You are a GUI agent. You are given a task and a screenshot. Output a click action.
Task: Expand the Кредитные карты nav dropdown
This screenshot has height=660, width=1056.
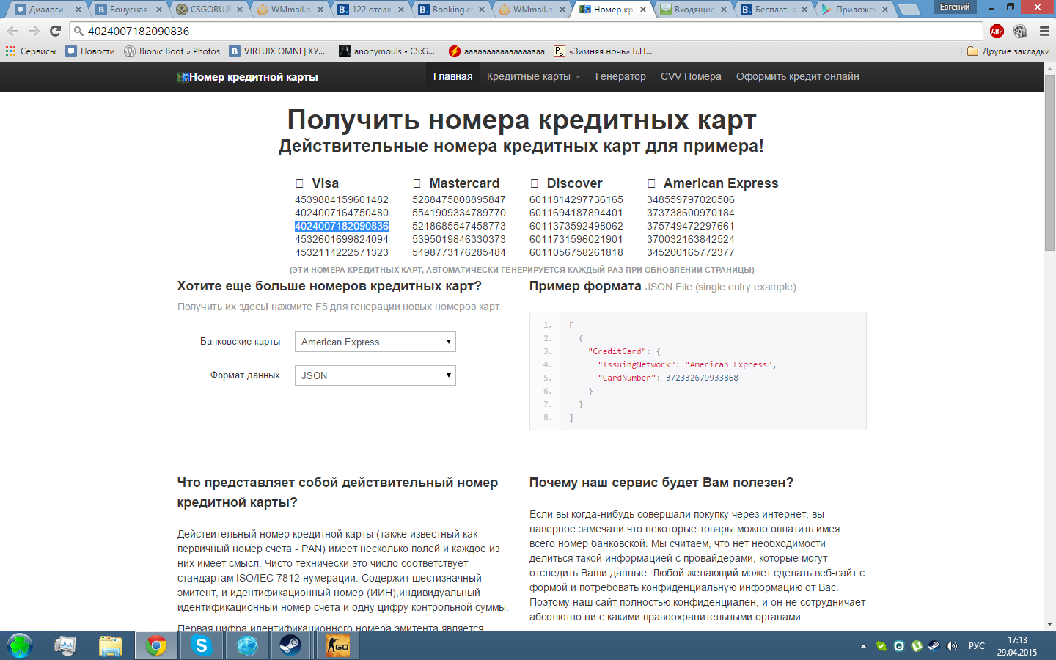point(533,77)
